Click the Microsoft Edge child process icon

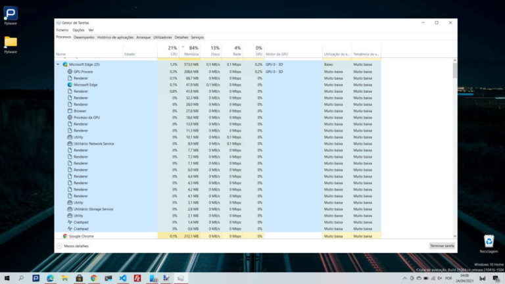point(70,84)
